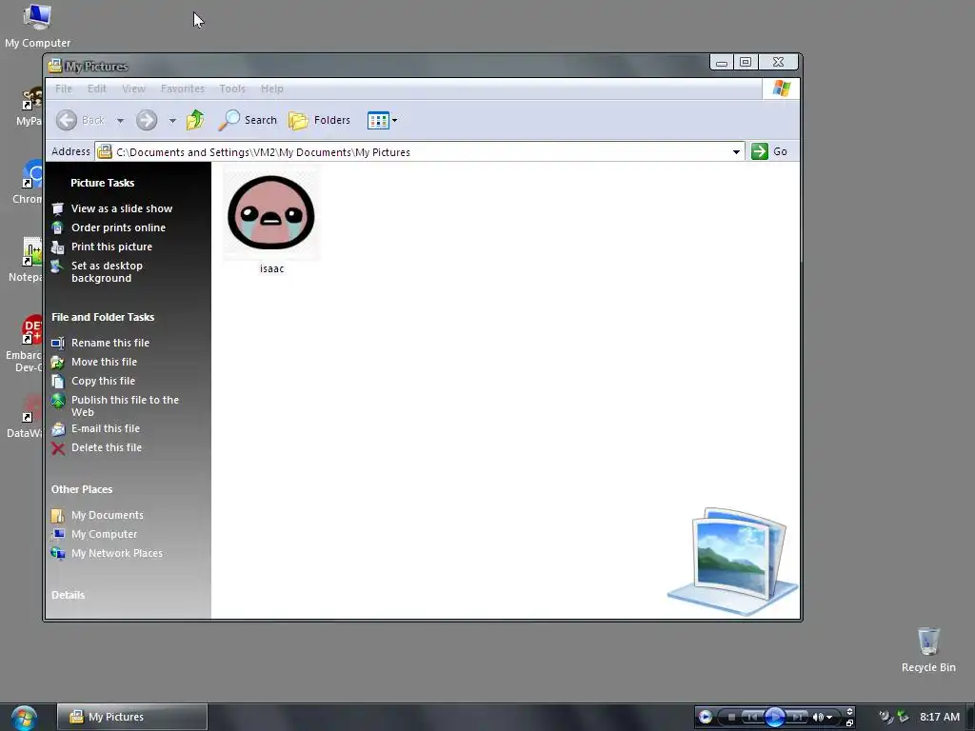Click Copy this file link

[103, 381]
